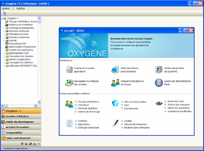Open the Applications link under Dossiers
The height and width of the screenshot is (151, 204).
pyautogui.click(x=84, y=124)
